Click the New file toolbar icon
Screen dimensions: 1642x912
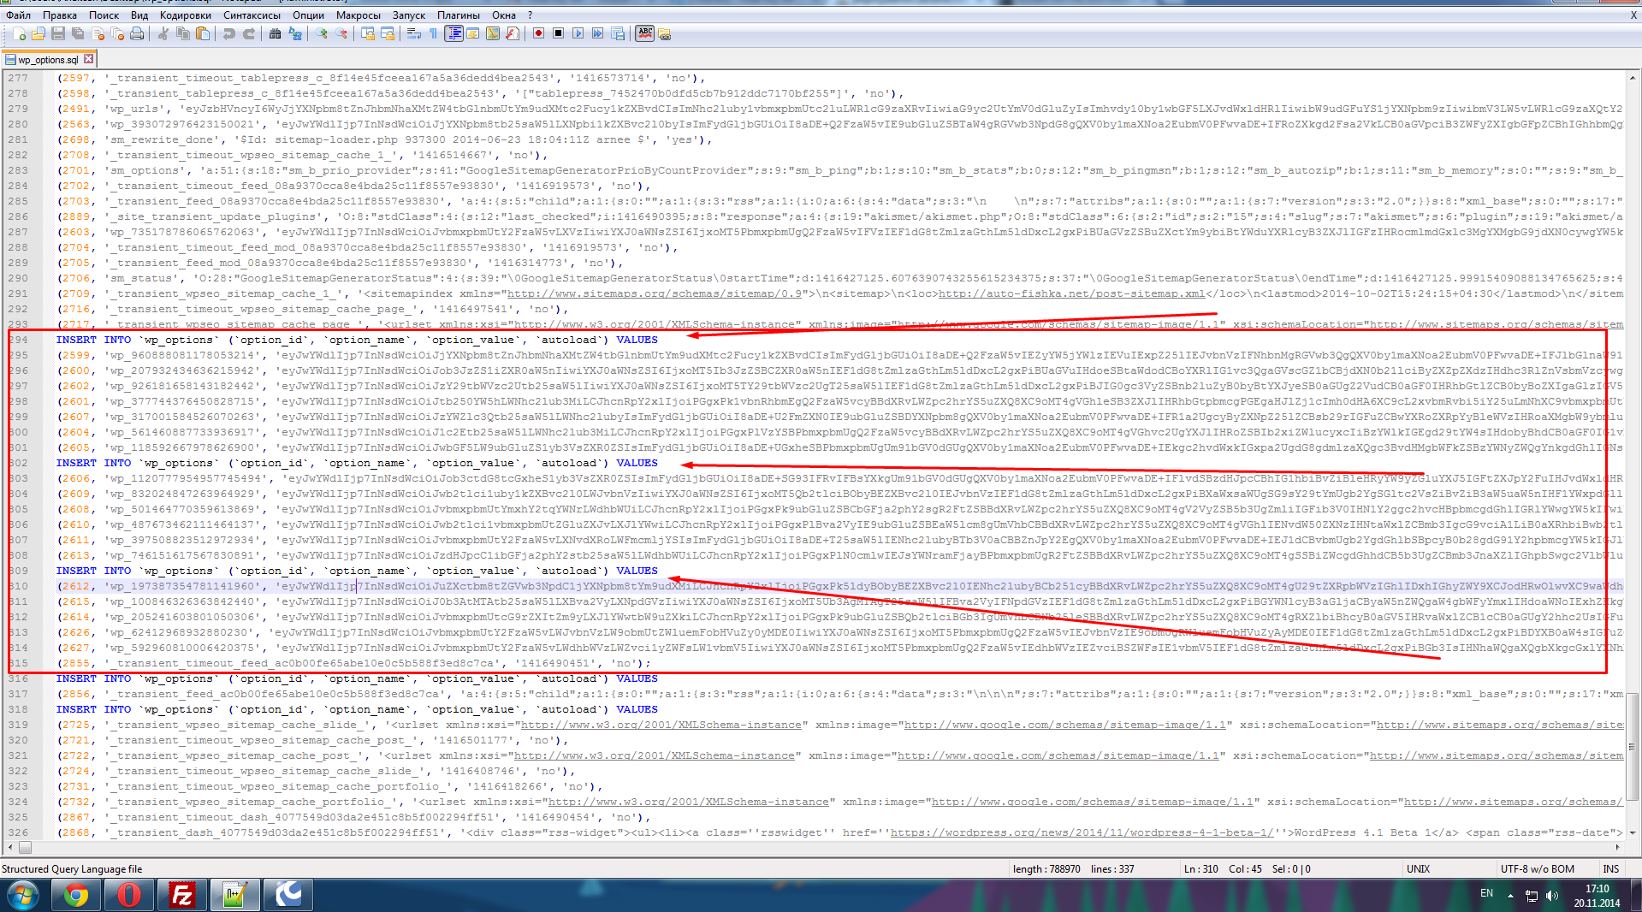pyautogui.click(x=19, y=34)
